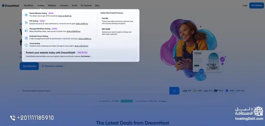Click the VPS Hosting icon
The height and width of the screenshot is (126, 265).
click(26, 22)
